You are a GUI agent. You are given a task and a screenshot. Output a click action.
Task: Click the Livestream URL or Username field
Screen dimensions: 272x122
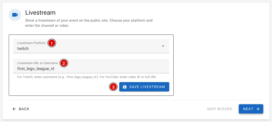pyautogui.click(x=91, y=66)
